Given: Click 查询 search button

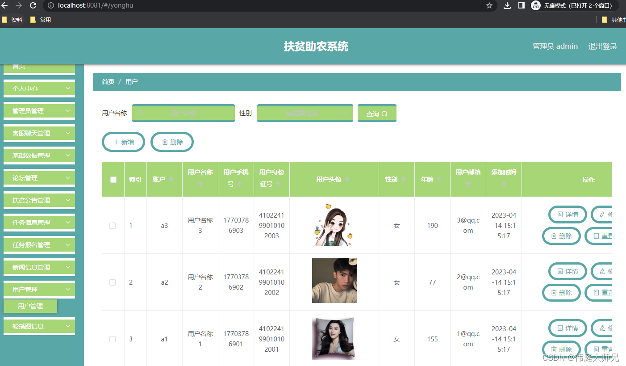Looking at the screenshot, I should [x=377, y=114].
